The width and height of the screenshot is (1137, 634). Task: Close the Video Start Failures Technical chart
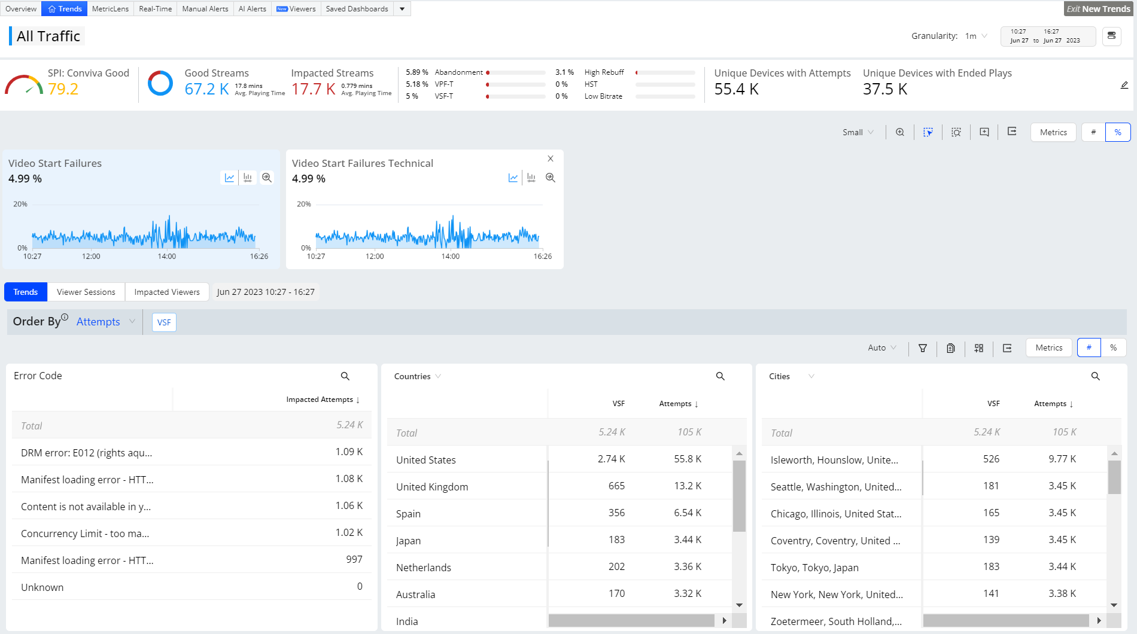551,158
